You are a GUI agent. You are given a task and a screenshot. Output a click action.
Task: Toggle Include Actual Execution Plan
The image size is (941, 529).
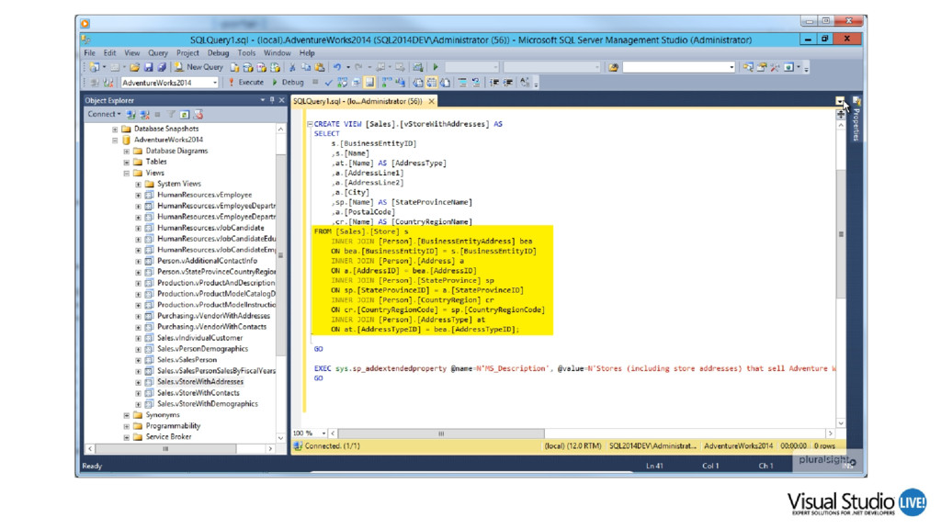387,83
